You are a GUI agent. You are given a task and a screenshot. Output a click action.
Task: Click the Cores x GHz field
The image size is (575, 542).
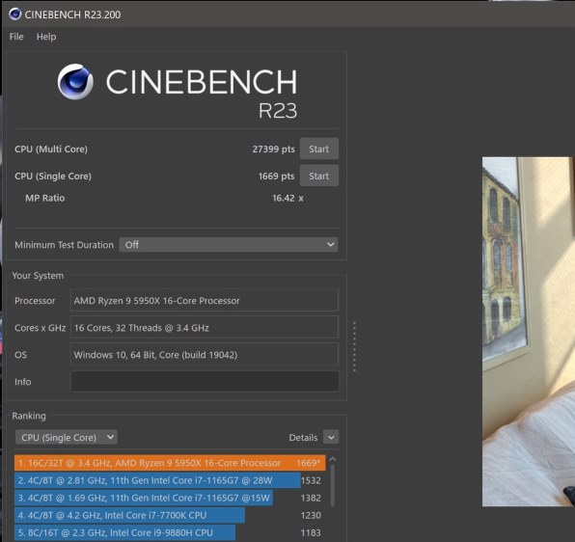(x=205, y=328)
